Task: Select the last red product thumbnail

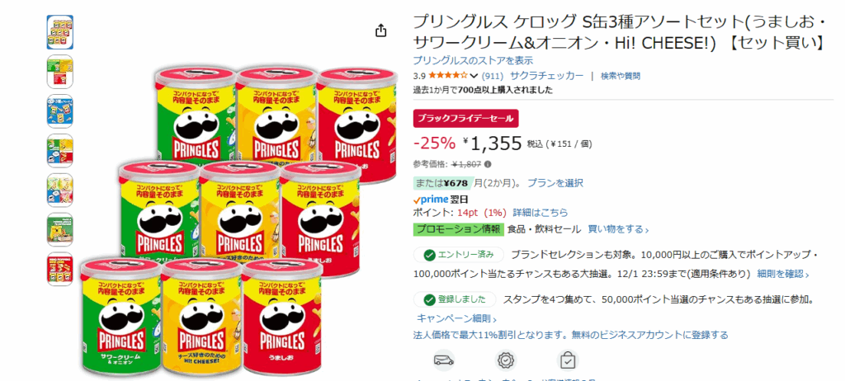Action: click(59, 269)
